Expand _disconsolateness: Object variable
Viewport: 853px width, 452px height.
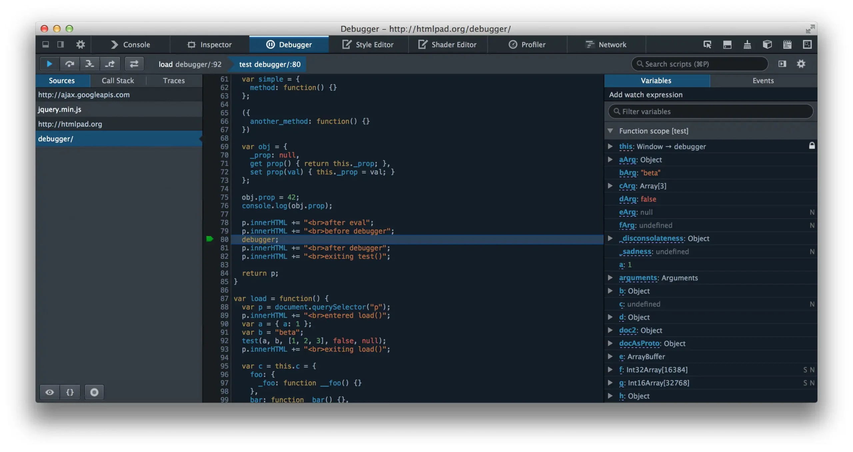tap(610, 238)
